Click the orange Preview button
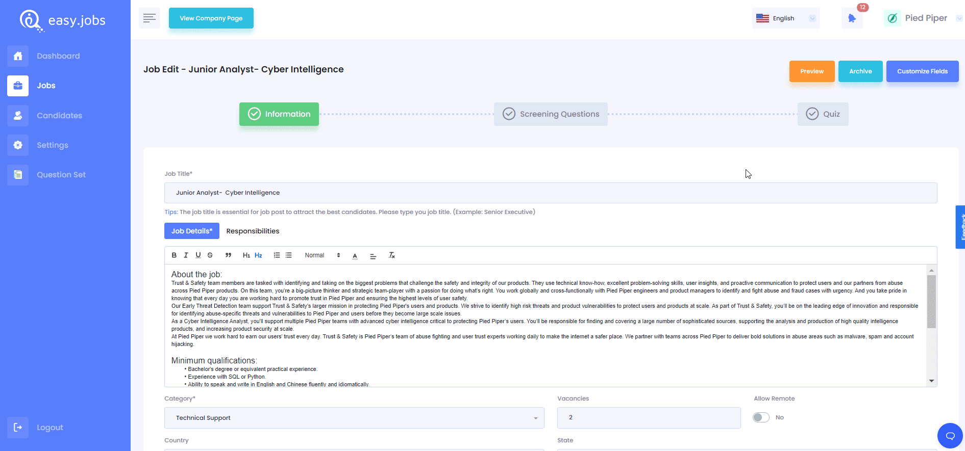This screenshot has height=451, width=965. (812, 71)
